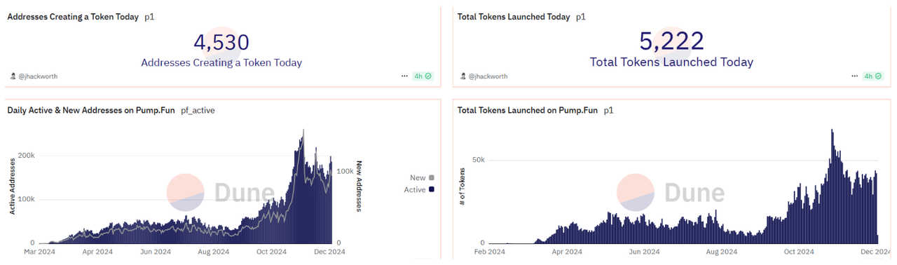The image size is (897, 265).
Task: Toggle the Active series in the chart legend
Action: click(419, 189)
